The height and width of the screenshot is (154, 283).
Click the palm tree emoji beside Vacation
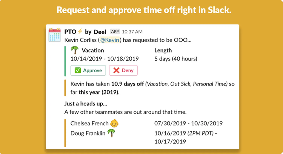click(75, 50)
